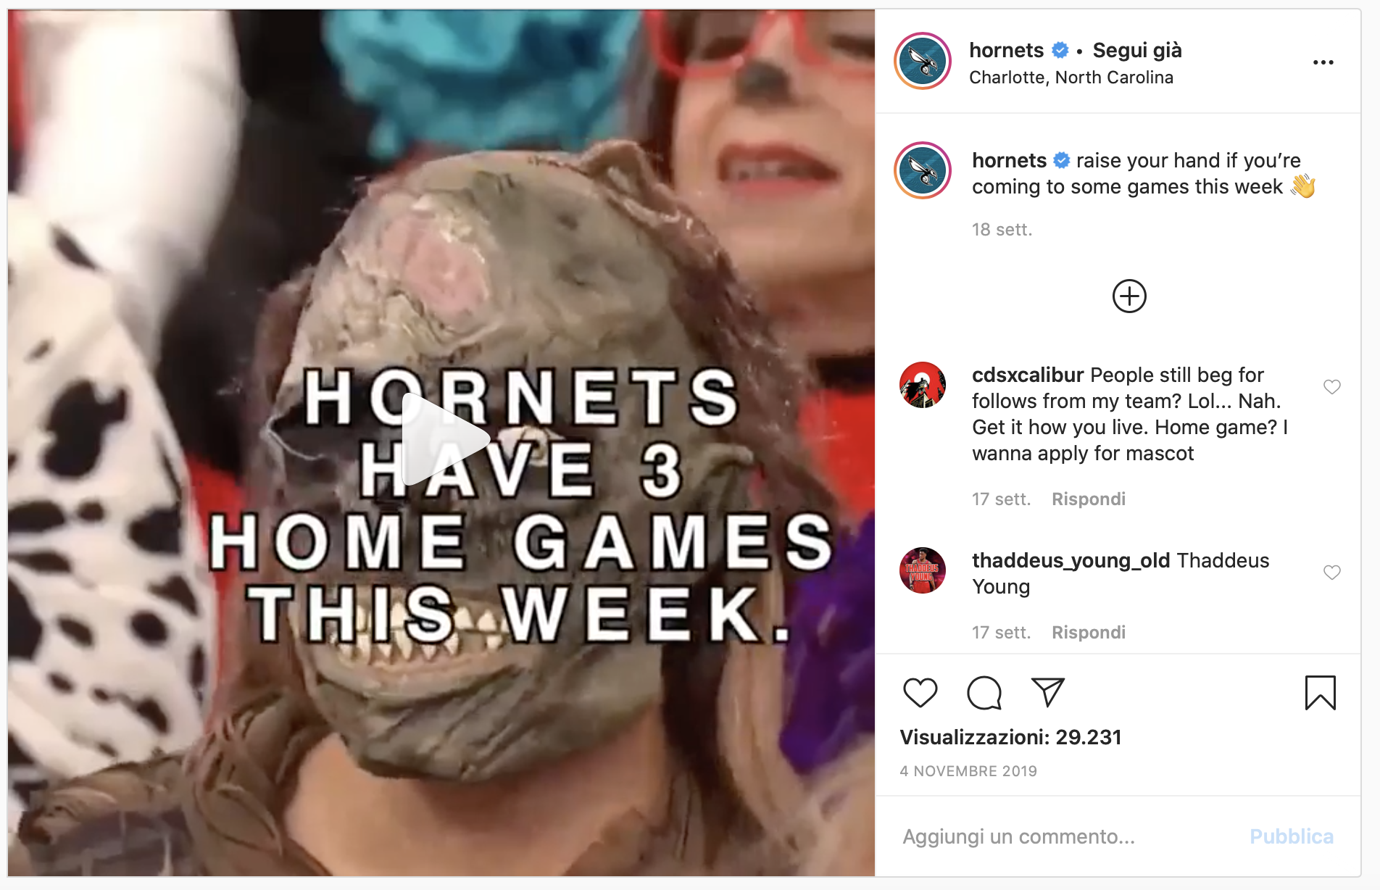Screen dimensions: 1380x890
Task: Reply to cdsxcalibur's comment via Rispondi
Action: pos(1088,499)
